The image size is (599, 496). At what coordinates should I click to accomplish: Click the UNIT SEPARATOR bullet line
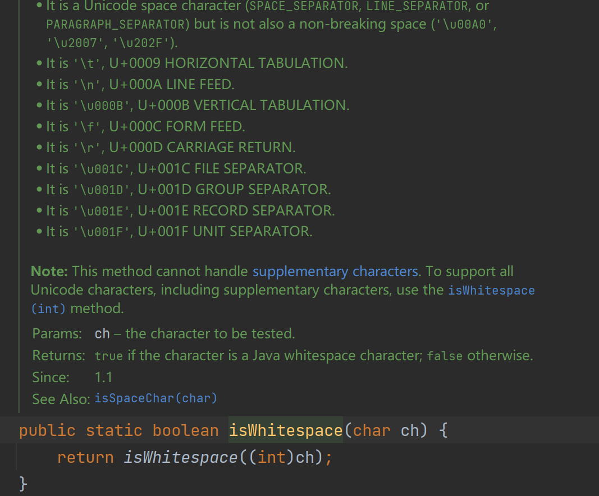pos(179,231)
